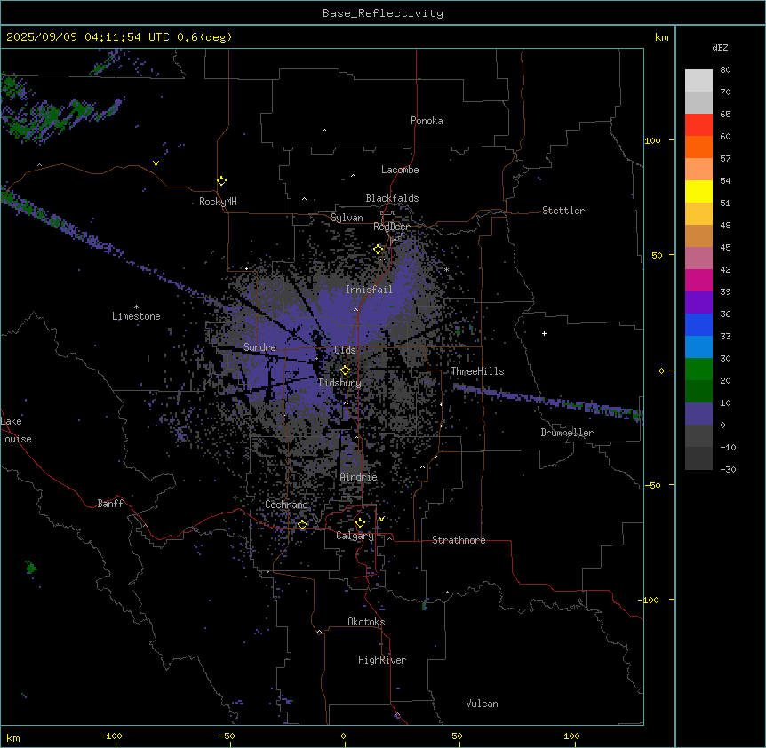Pick the blue 33-36 dBZ legend swatch
Screen dimensions: 766x748
[698, 324]
